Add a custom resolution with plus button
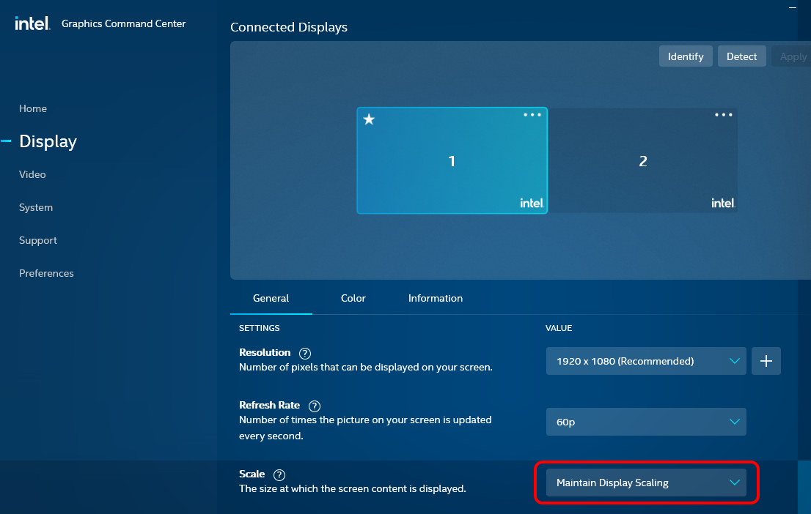Screen dimensions: 811x514 coord(766,361)
